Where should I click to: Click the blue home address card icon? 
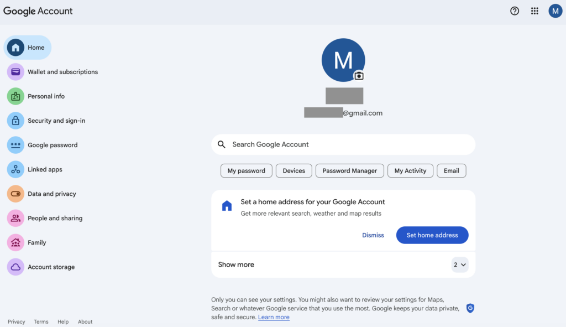pyautogui.click(x=227, y=206)
